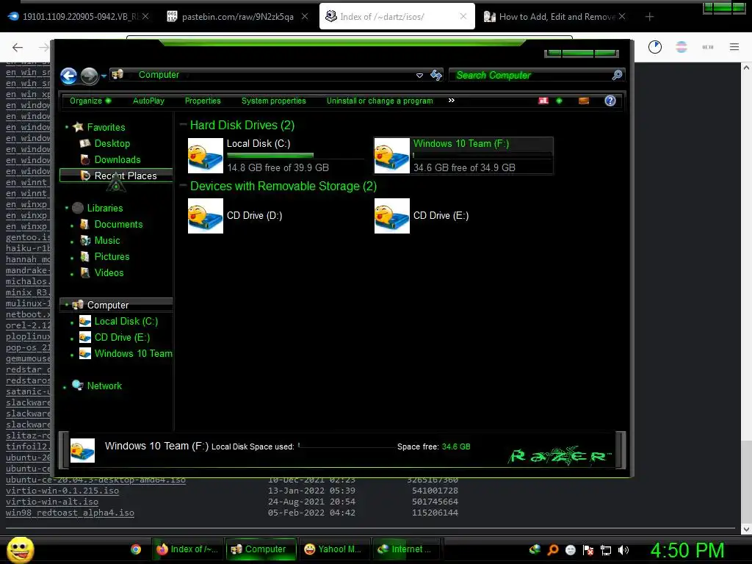Screen dimensions: 752x564
Task: Click the Windows 10 Team (F:) usage bar
Action: click(x=482, y=156)
